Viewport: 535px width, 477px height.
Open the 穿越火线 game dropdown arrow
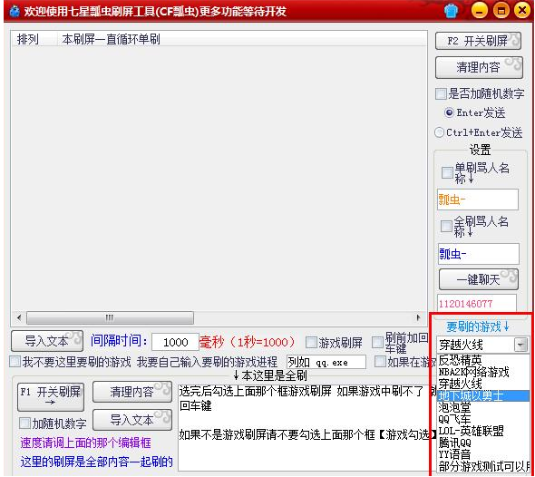[521, 345]
